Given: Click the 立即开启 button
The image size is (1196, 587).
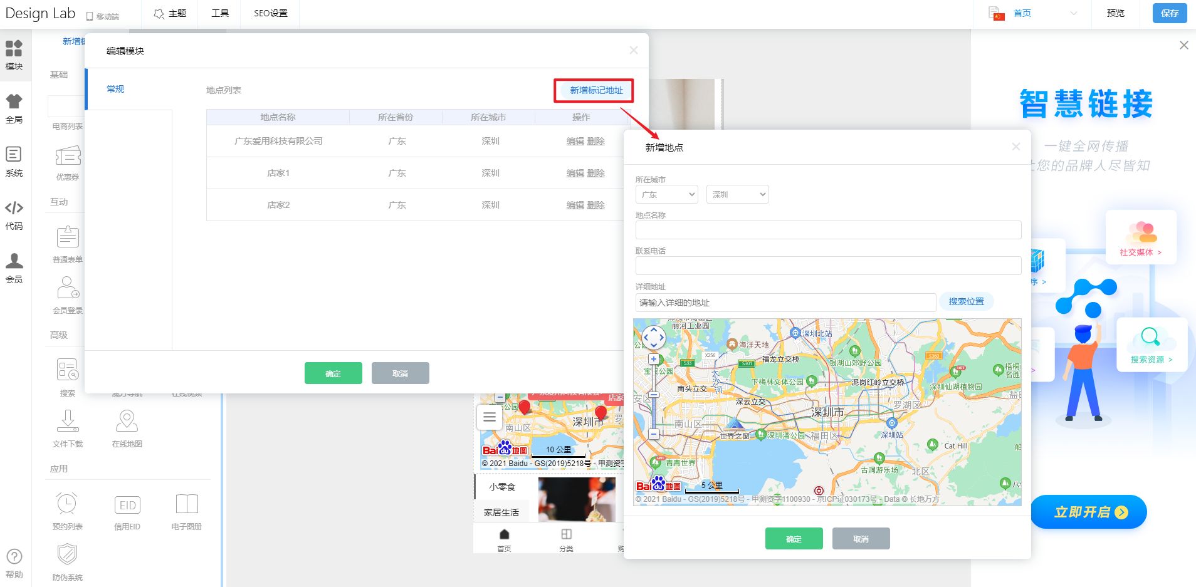Looking at the screenshot, I should coord(1089,512).
